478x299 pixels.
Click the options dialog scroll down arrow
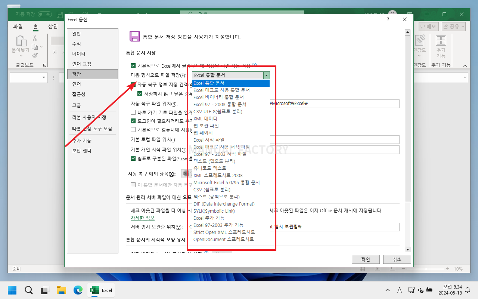pos(407,249)
